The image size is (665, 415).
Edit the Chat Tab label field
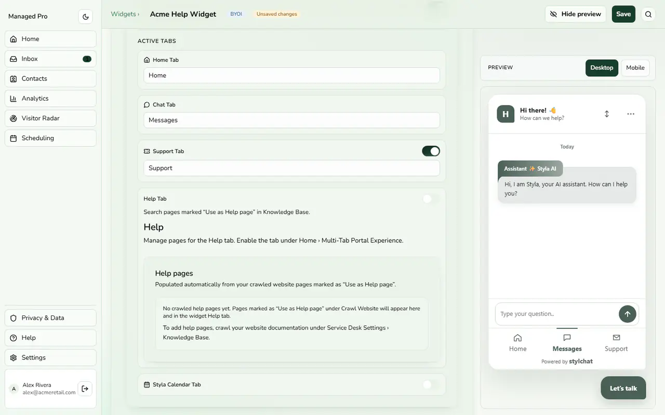291,120
